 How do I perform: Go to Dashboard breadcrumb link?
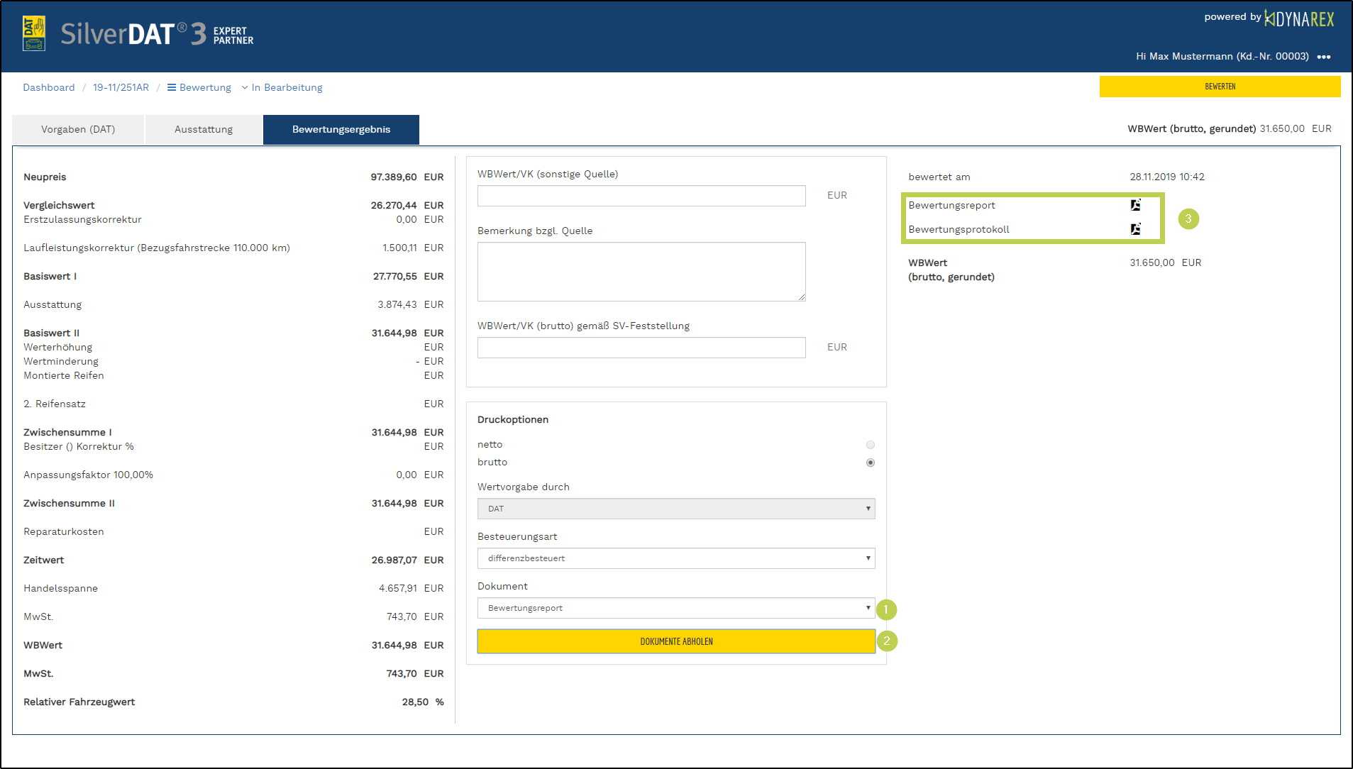tap(49, 87)
